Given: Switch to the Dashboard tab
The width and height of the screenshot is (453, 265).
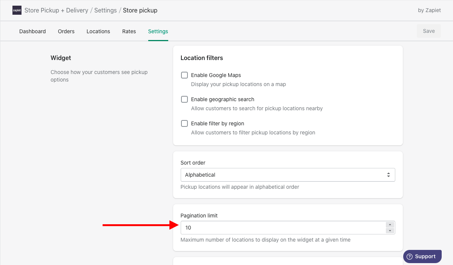Looking at the screenshot, I should pos(32,31).
